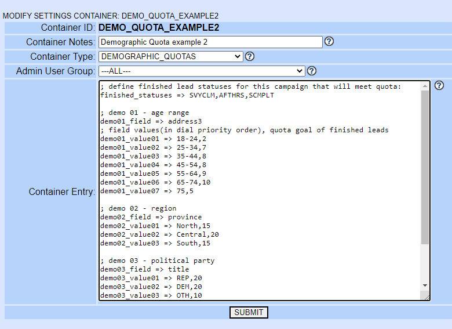The height and width of the screenshot is (329, 452).
Task: Click the textarea scroll down arrow
Action: coord(425,285)
